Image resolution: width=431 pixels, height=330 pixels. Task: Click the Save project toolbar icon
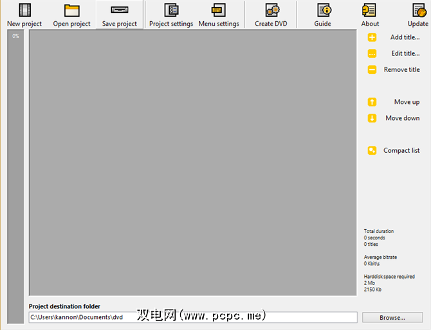[119, 10]
